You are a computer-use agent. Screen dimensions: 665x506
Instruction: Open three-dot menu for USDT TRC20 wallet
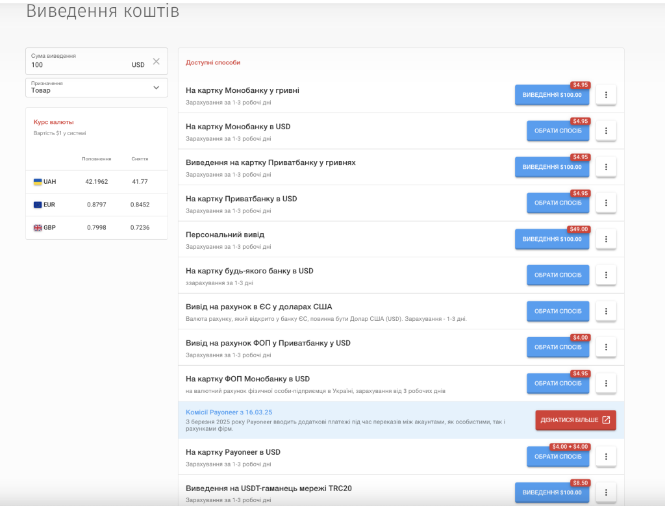tap(605, 492)
